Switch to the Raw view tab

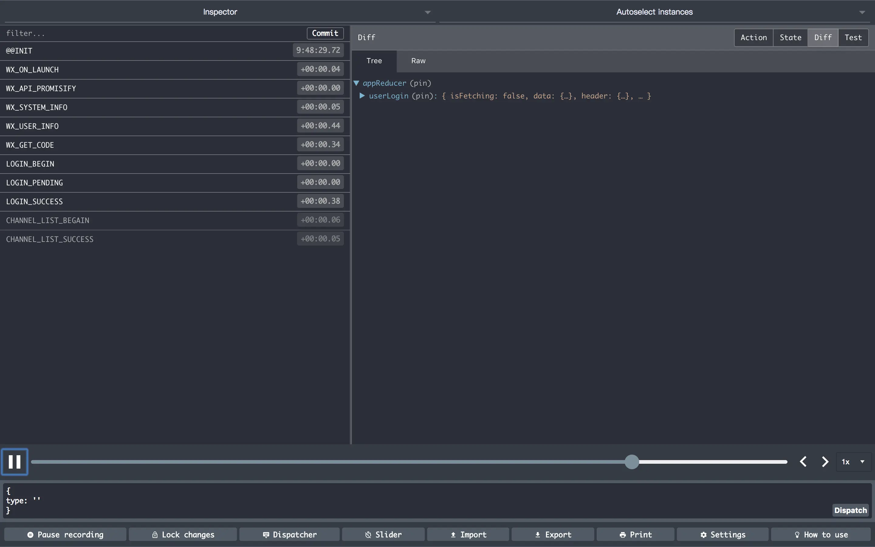click(x=418, y=61)
